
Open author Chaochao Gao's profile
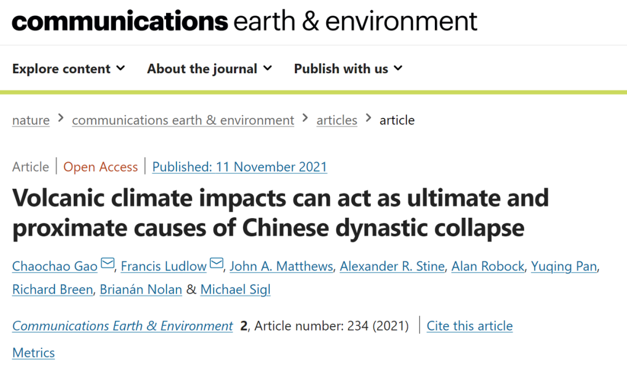pyautogui.click(x=56, y=266)
